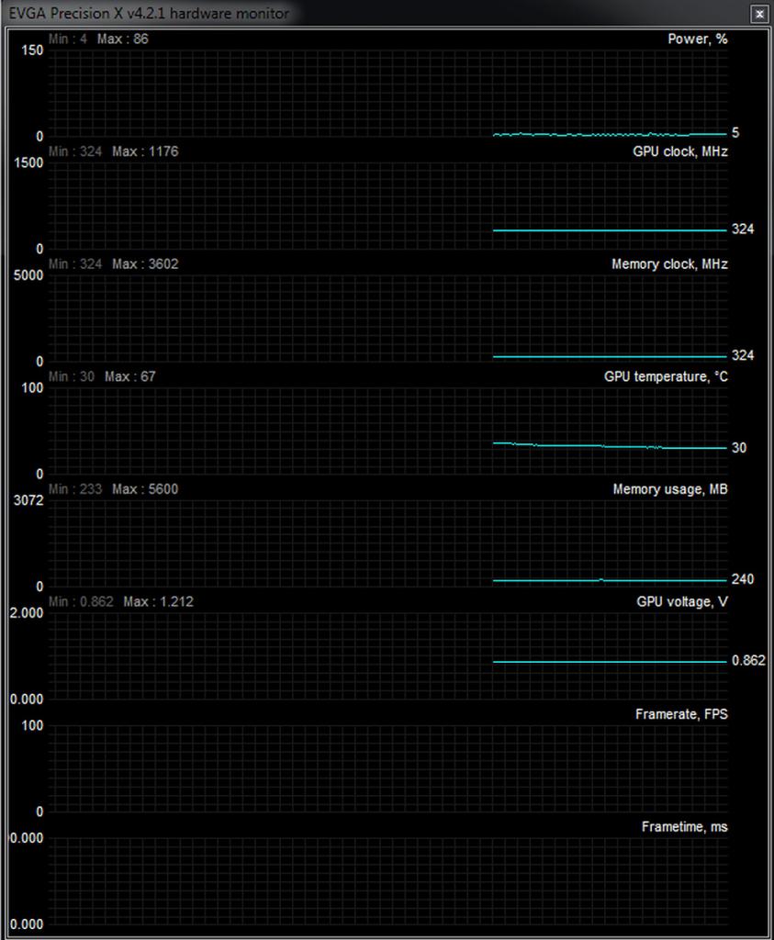Click the GPU voltage graph trace line

(610, 662)
